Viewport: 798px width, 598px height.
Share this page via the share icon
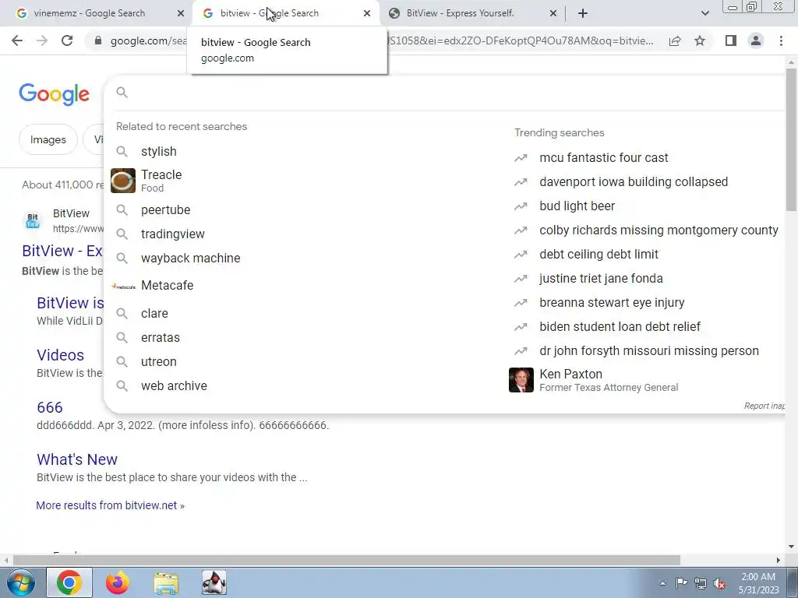(x=675, y=40)
